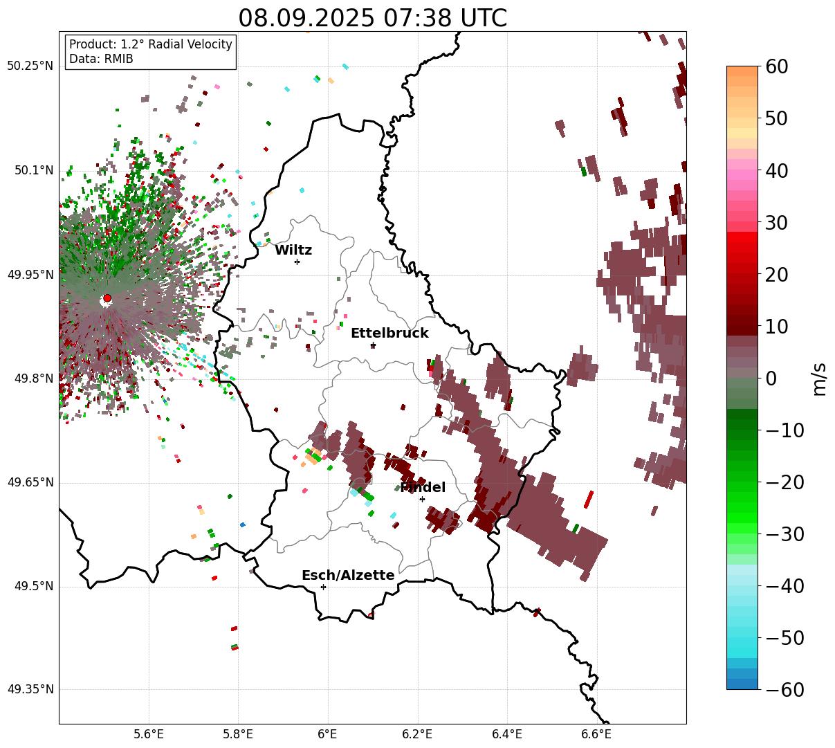Click the colorbar value 50
The width and height of the screenshot is (835, 748).
pyautogui.click(x=776, y=118)
